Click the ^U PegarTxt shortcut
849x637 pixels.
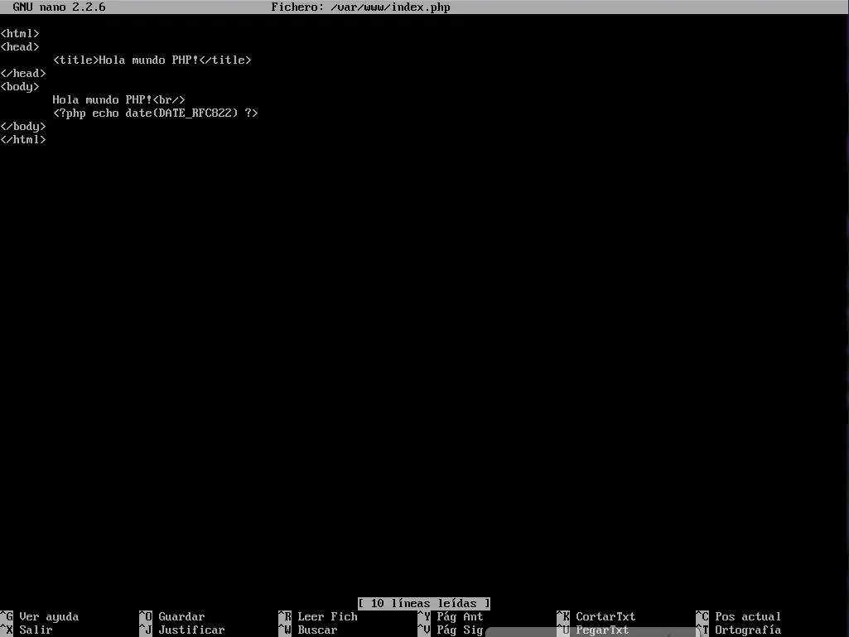593,630
